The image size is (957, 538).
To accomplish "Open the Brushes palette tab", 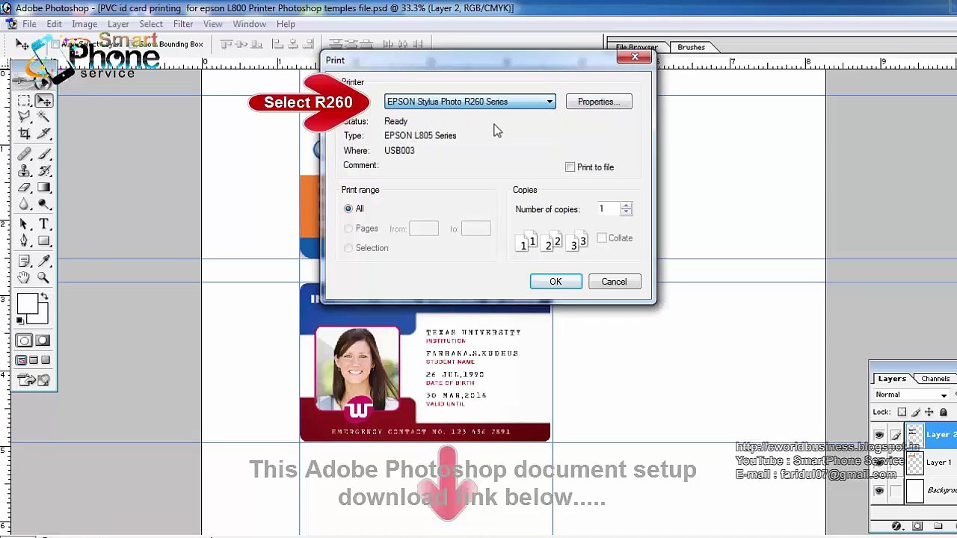I will 691,47.
